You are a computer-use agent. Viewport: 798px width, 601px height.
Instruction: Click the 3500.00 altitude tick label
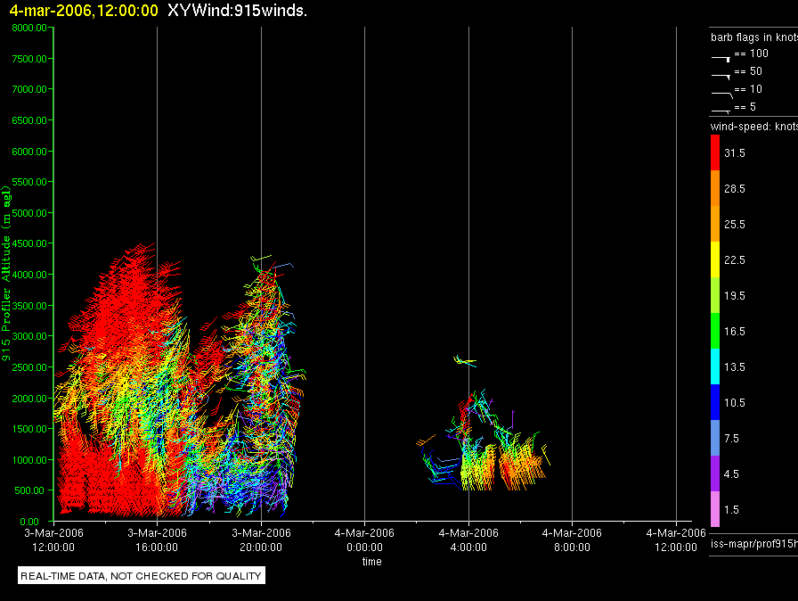(29, 306)
